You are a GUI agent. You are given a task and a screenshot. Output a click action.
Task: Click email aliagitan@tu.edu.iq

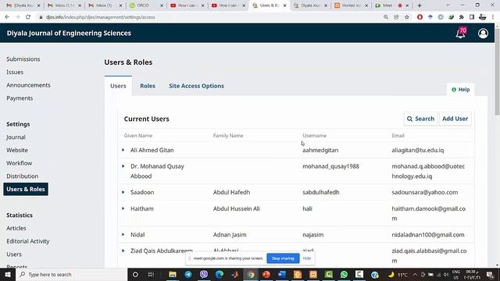pyautogui.click(x=418, y=150)
